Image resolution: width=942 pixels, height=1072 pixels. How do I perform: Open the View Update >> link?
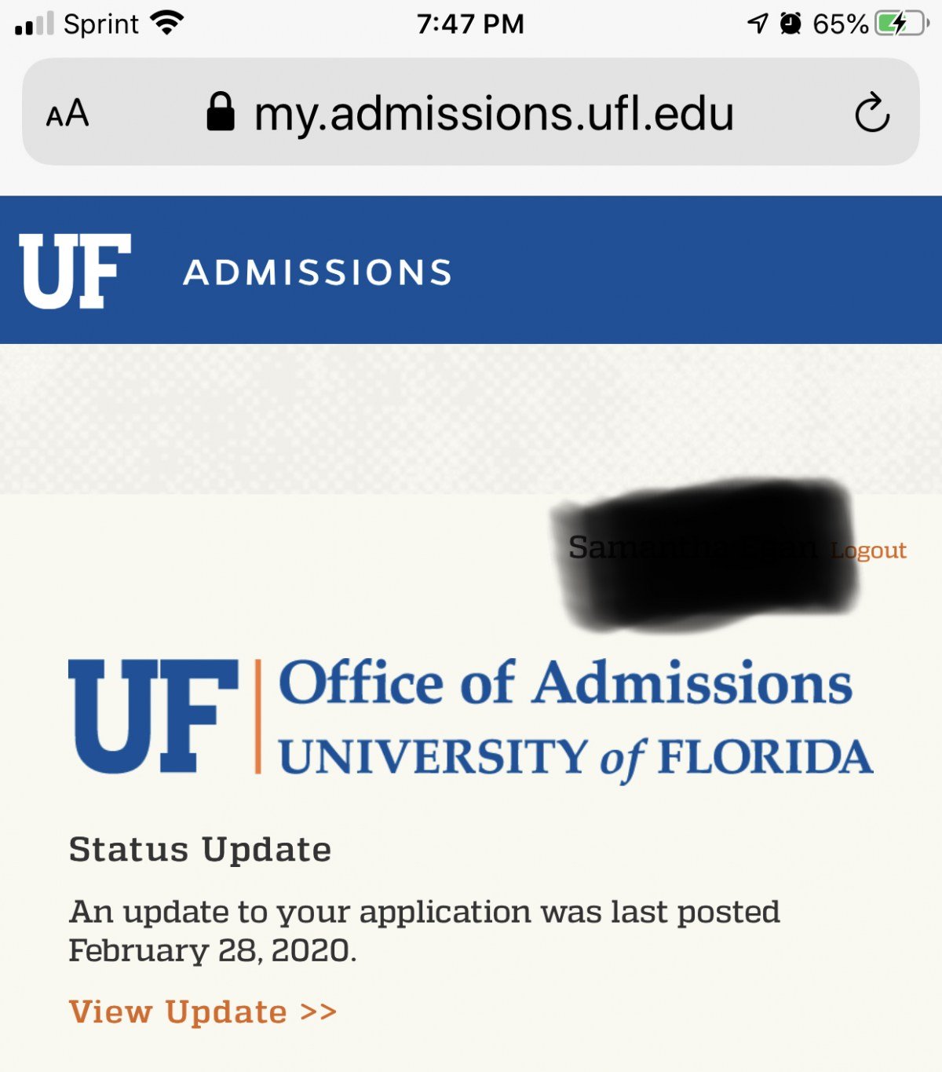click(x=203, y=1012)
